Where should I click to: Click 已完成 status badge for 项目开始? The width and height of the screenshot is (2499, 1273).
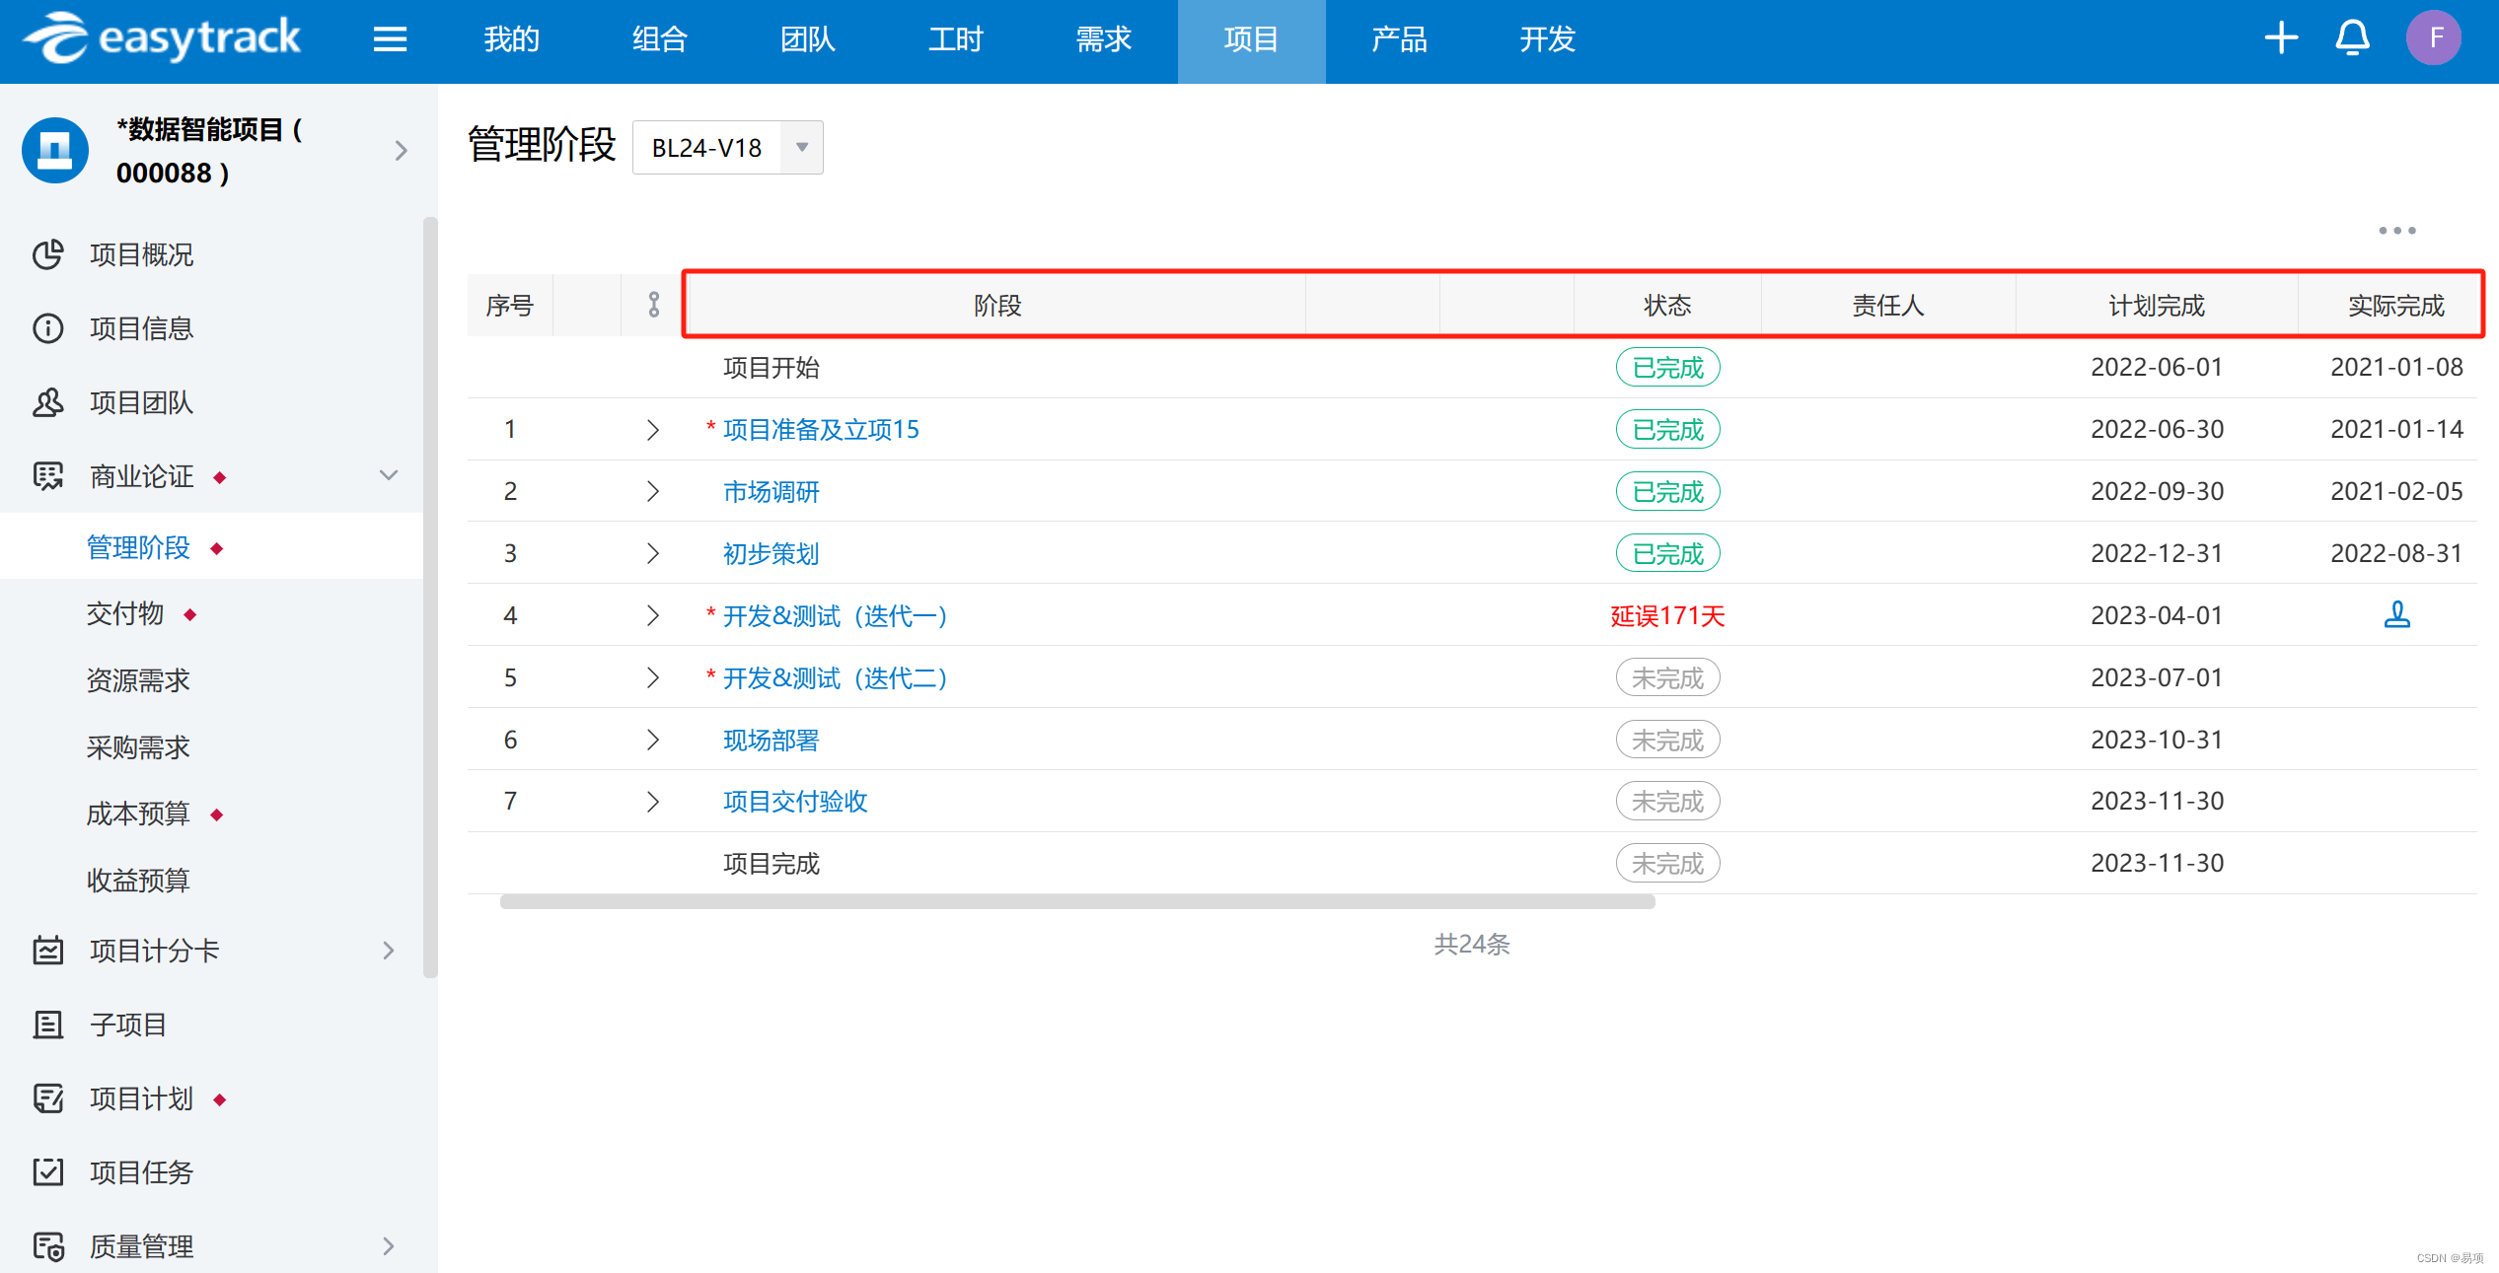[x=1667, y=368]
